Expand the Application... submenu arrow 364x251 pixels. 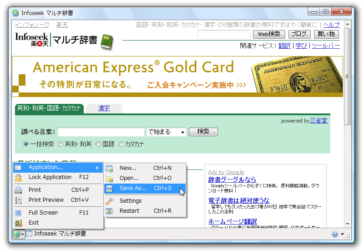click(97, 168)
